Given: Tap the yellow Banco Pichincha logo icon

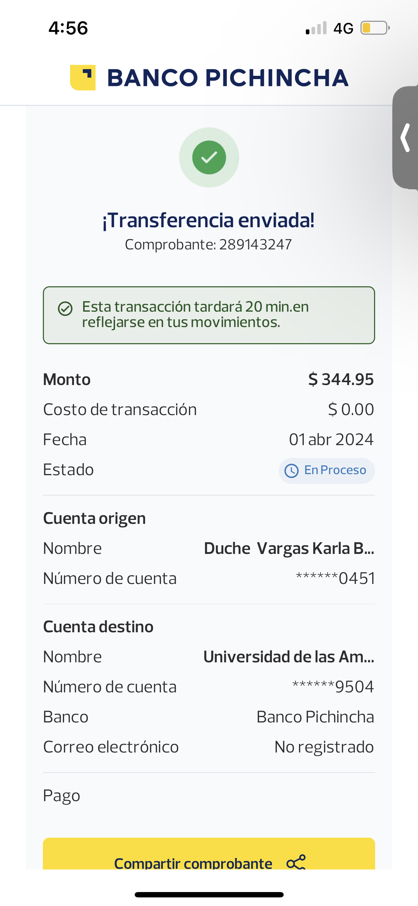Looking at the screenshot, I should click(x=83, y=78).
